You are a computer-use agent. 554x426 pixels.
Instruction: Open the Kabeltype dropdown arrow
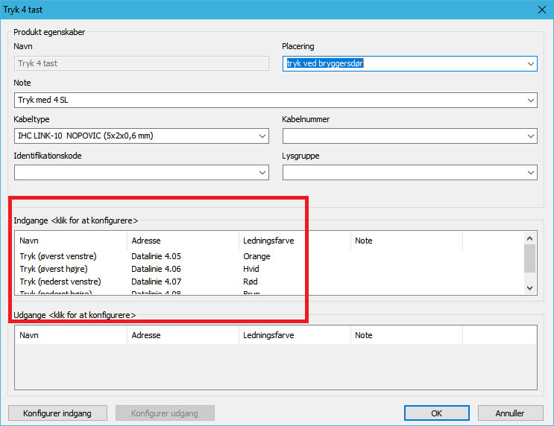[x=262, y=136]
